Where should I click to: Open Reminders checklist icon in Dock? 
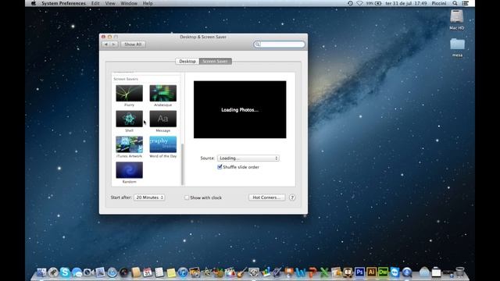click(x=159, y=272)
